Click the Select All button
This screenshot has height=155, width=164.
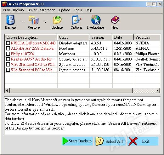[110, 141]
